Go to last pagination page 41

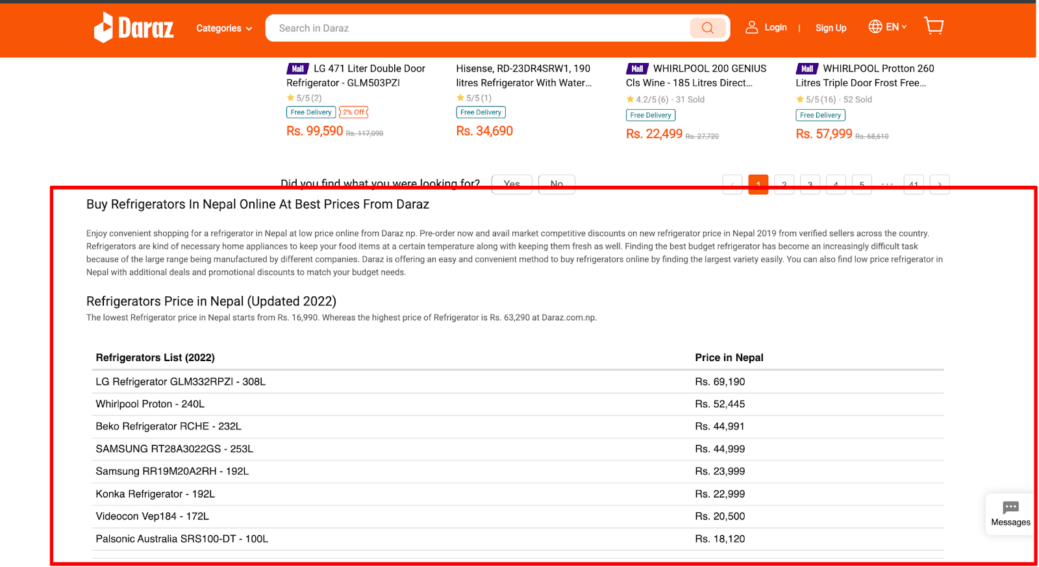(x=914, y=184)
